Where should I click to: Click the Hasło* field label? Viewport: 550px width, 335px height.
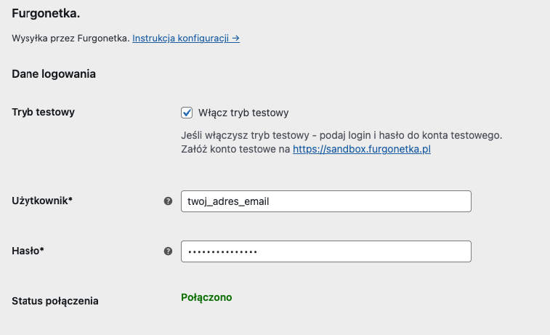coord(28,251)
